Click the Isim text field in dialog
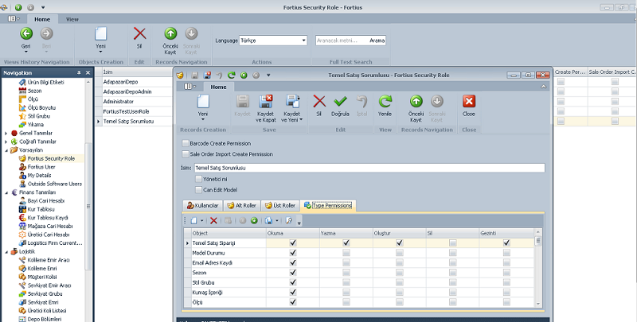 369,168
